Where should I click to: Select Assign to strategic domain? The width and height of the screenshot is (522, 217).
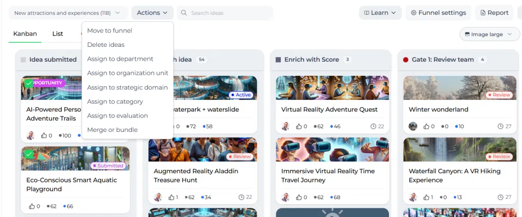pos(127,88)
